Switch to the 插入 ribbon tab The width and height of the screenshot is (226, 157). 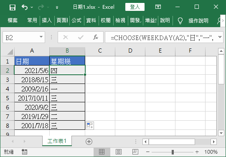click(47, 20)
